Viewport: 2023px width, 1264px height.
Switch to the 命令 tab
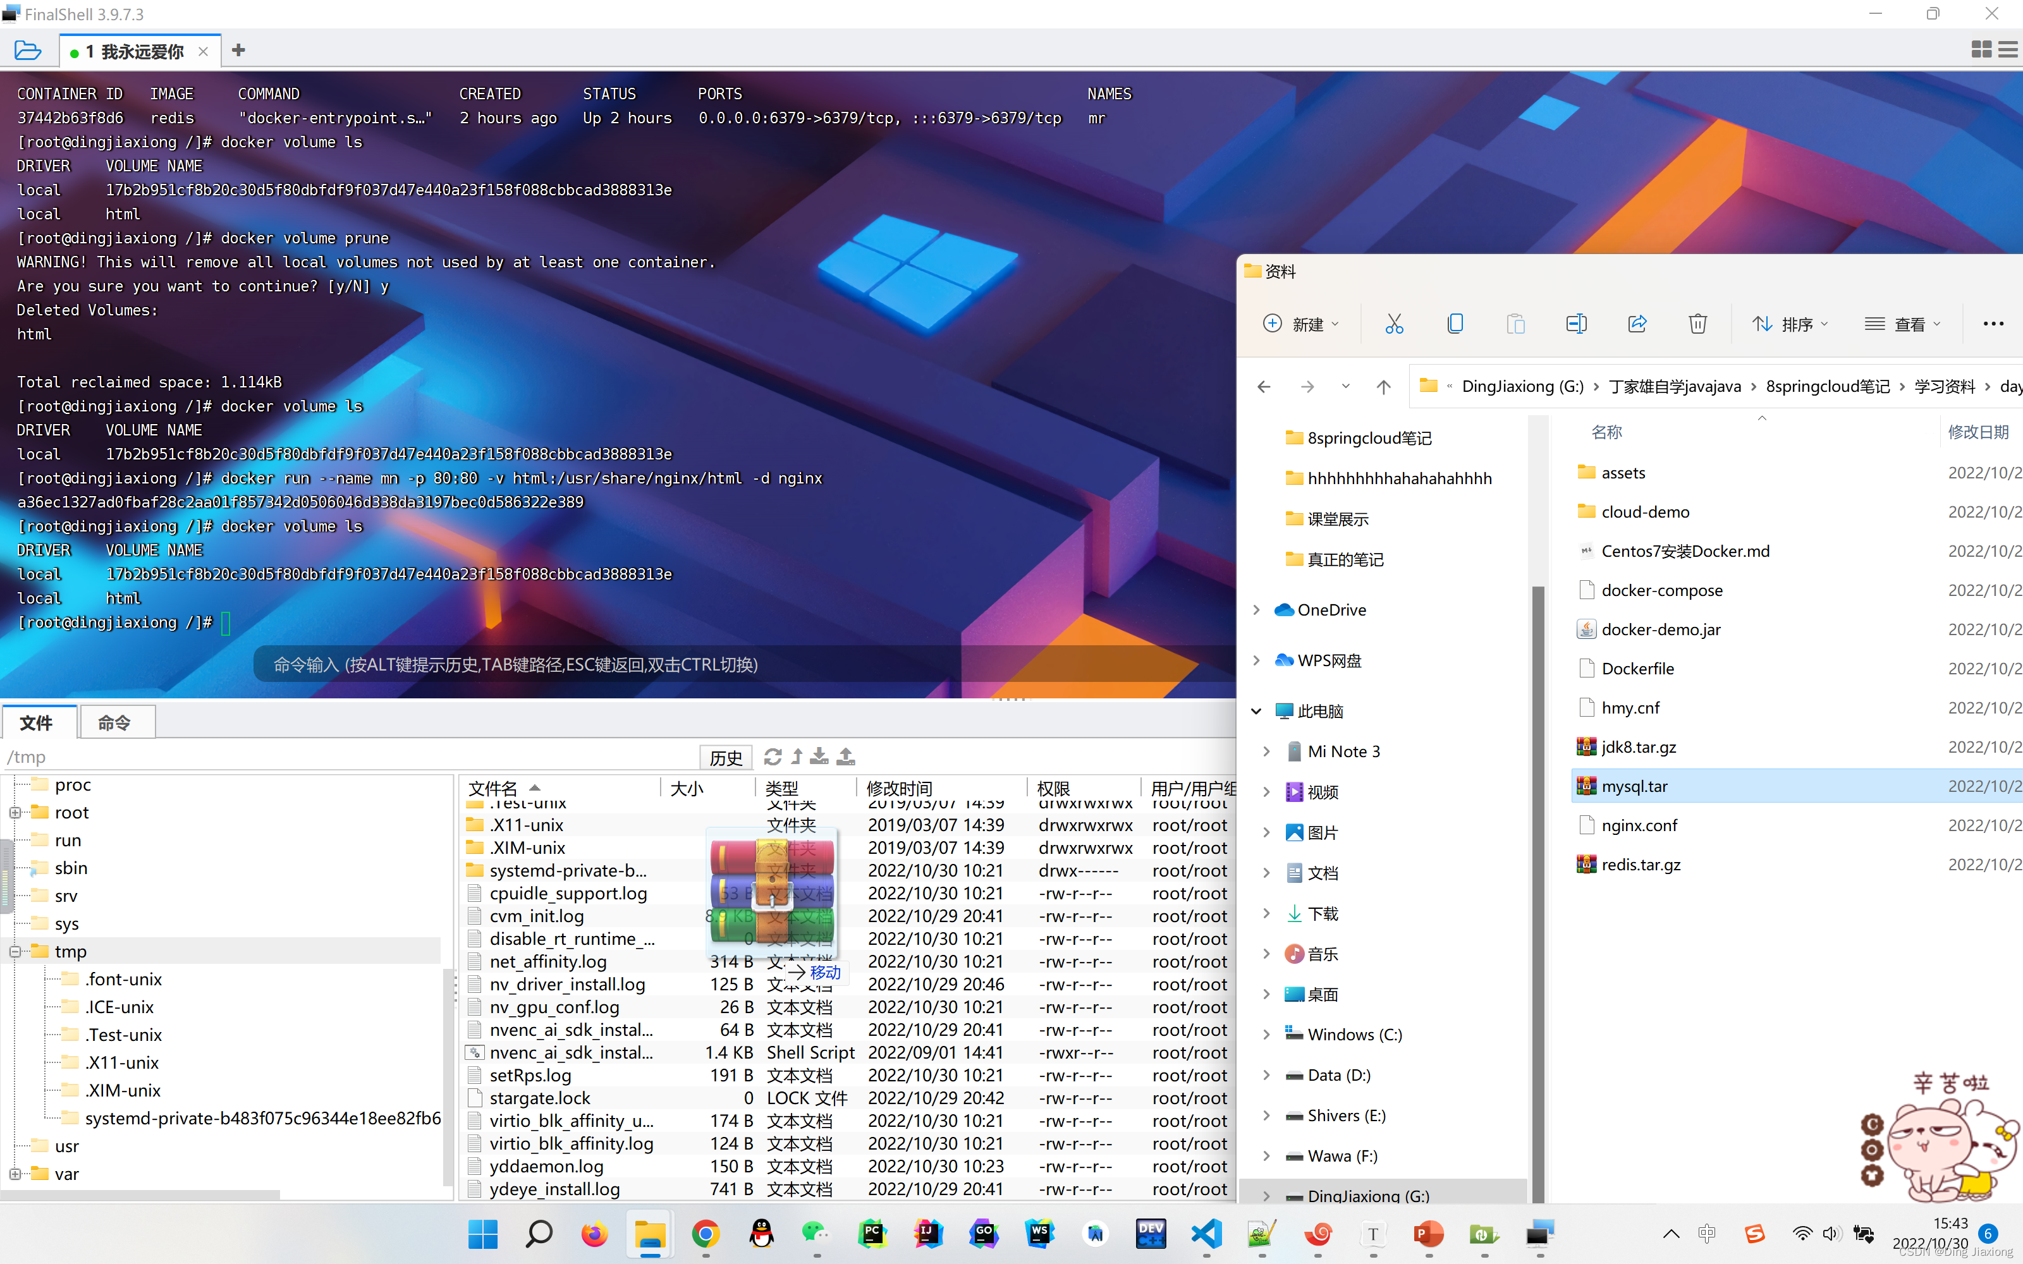pos(116,722)
